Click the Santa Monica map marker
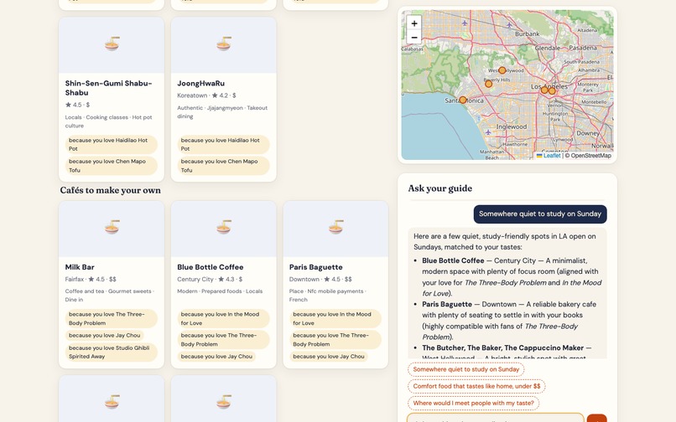The height and width of the screenshot is (422, 676). tap(463, 100)
